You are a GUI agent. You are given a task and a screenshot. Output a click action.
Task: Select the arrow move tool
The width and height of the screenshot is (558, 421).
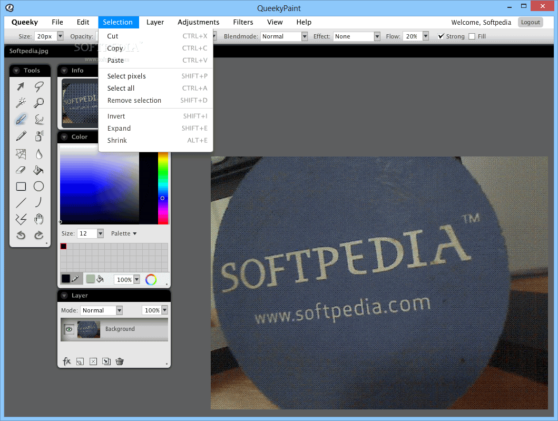click(x=21, y=86)
